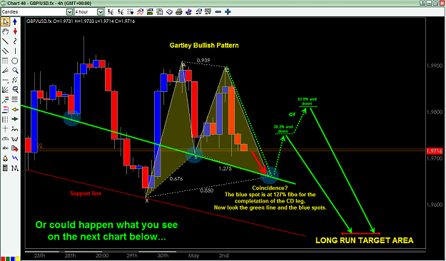Viewport: 446px width, 261px height.
Task: Select the grid levels tool
Action: (6, 61)
